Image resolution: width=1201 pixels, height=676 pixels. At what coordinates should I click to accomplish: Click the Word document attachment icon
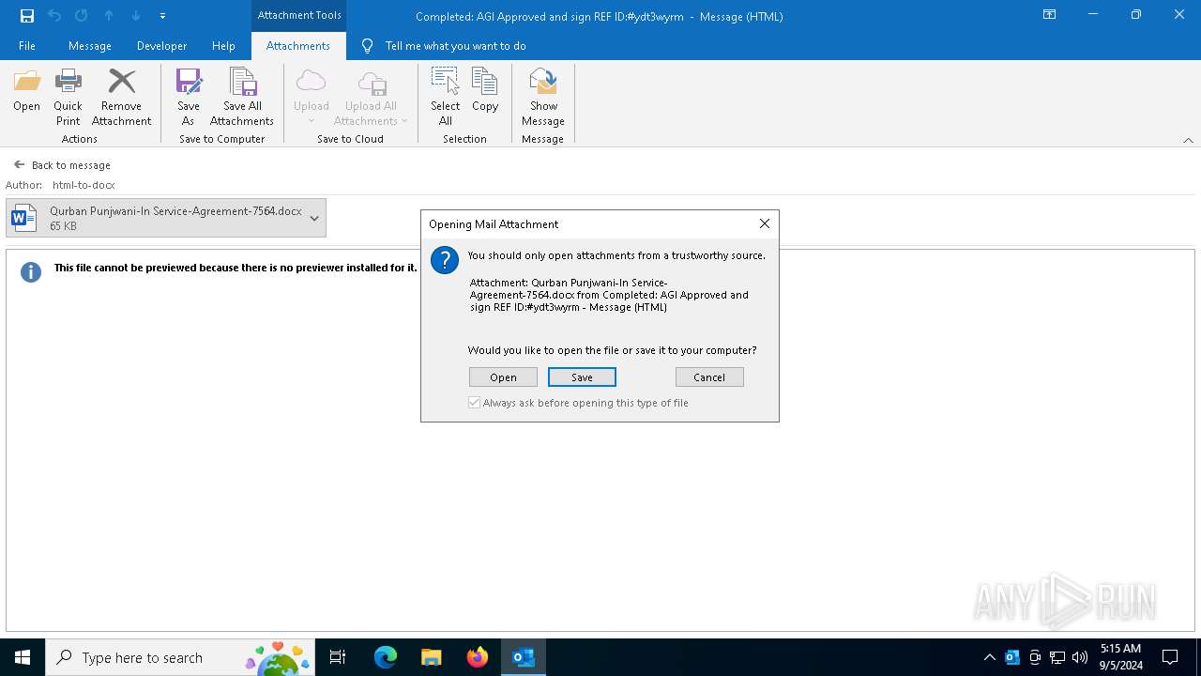(23, 218)
